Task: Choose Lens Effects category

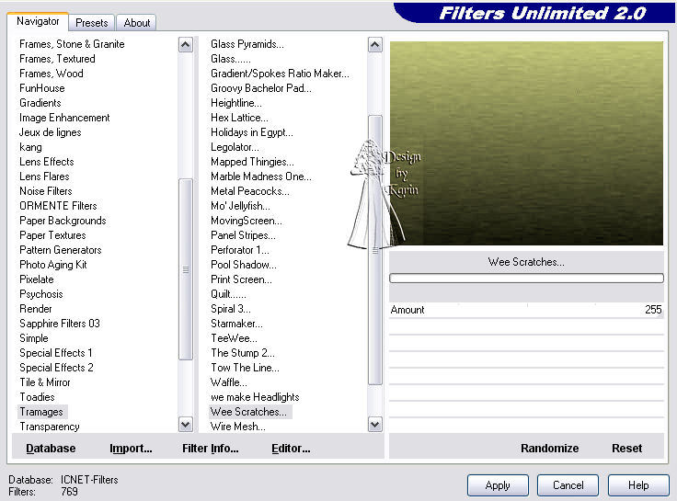Action: tap(47, 162)
